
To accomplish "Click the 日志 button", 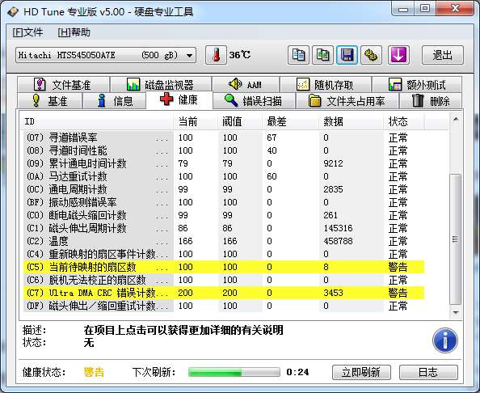I will [428, 372].
